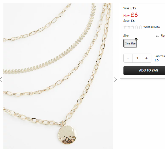
Task: Show the next product image arrow
Action: pos(115,79)
